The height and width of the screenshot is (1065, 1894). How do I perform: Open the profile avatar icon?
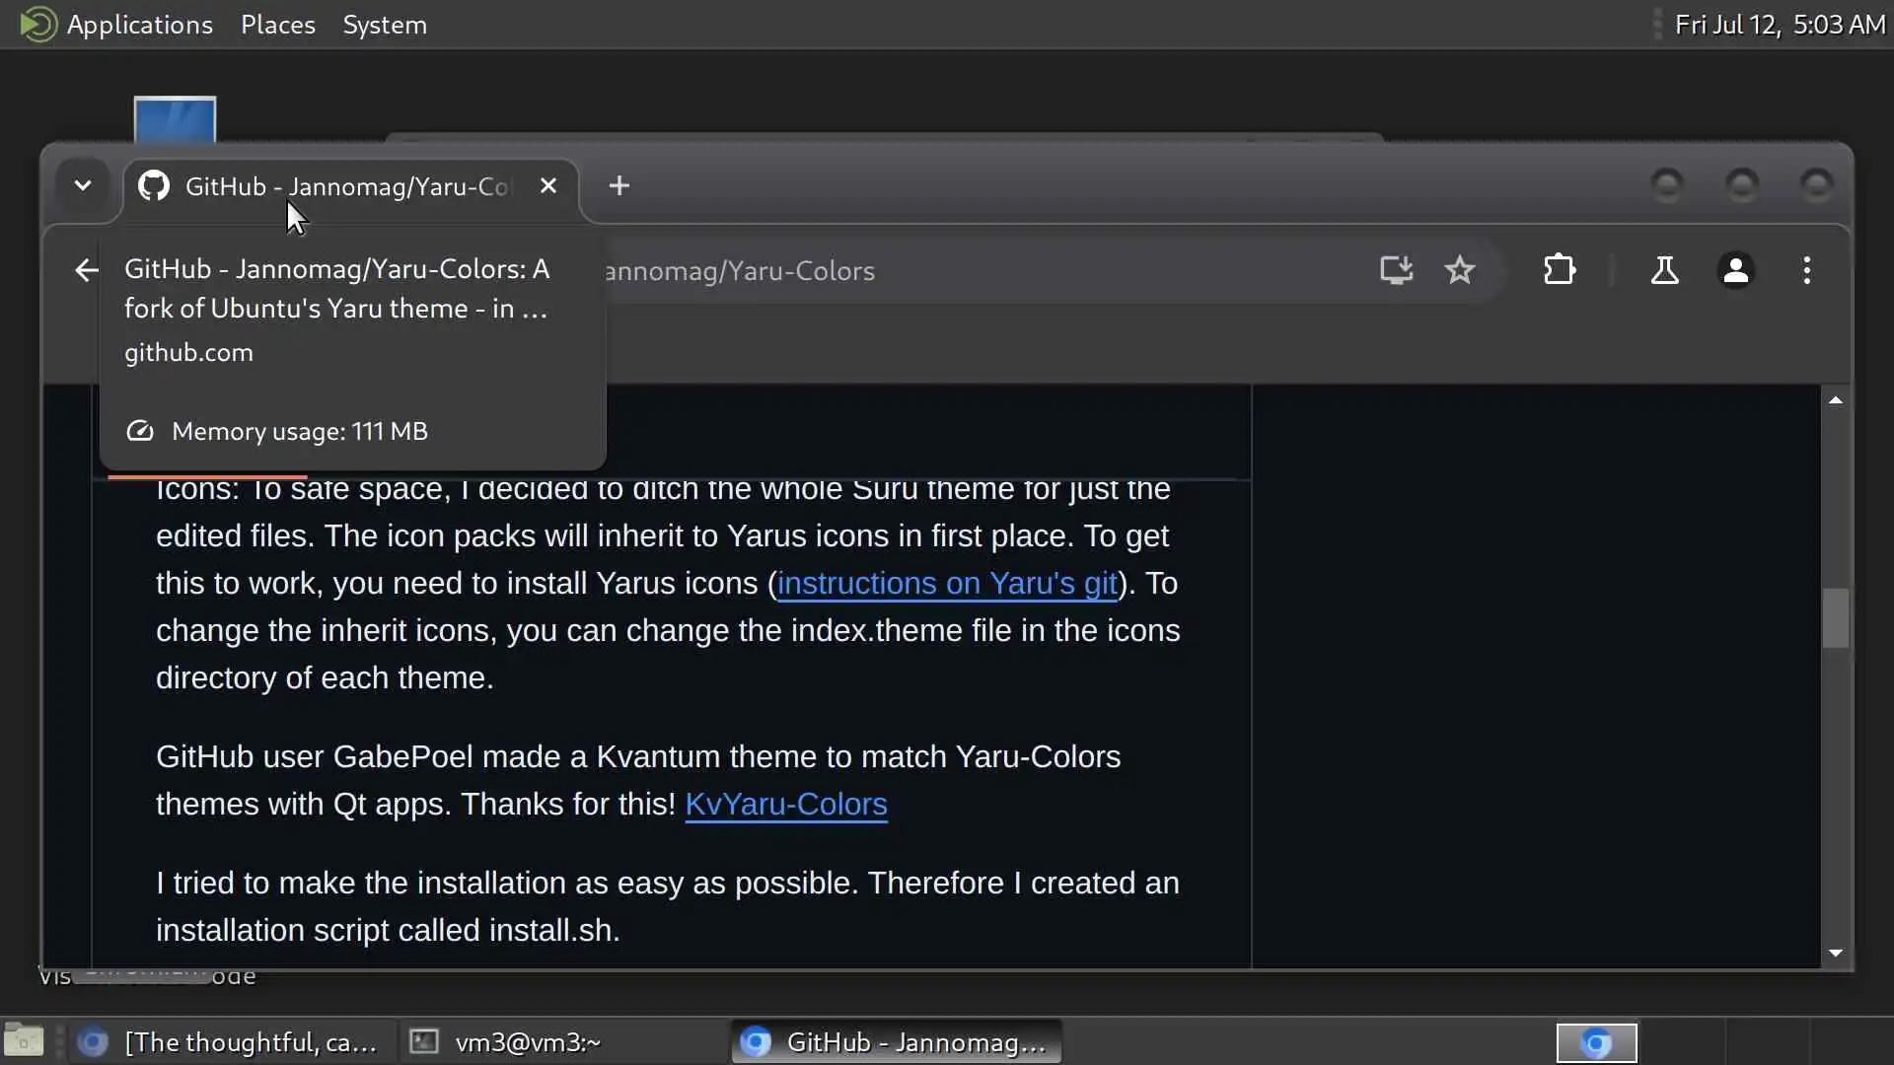[x=1736, y=270]
